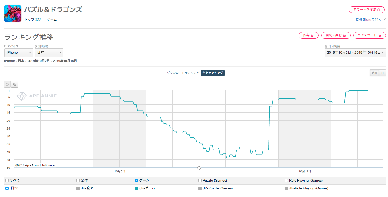This screenshot has width=388, height=197.
Task: Open the date range dropdown
Action: point(355,53)
